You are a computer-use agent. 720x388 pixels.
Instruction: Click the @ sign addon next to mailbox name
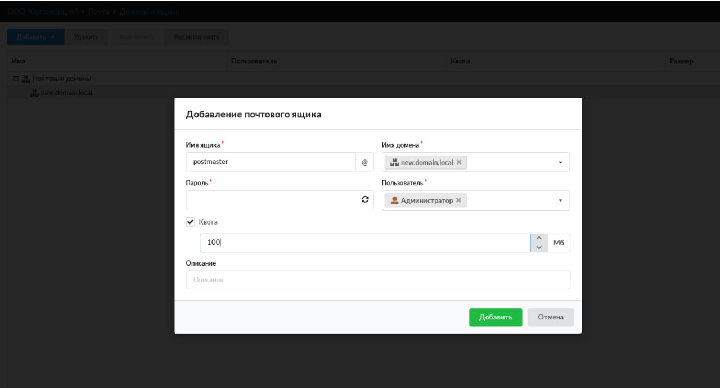(364, 162)
